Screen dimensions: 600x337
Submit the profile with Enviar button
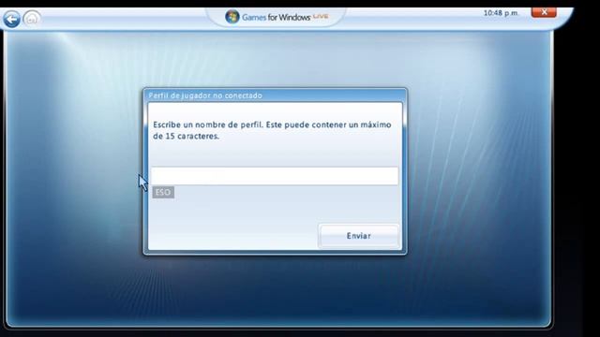coord(358,236)
